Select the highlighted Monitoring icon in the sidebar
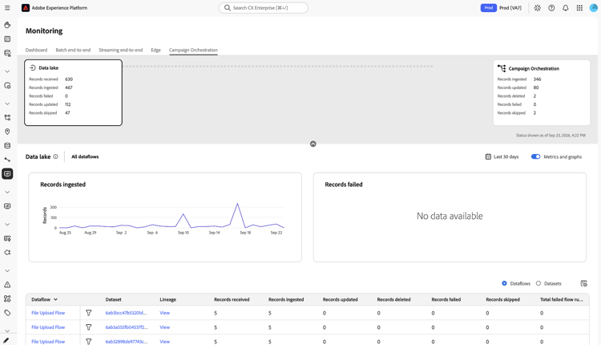 (x=7, y=174)
